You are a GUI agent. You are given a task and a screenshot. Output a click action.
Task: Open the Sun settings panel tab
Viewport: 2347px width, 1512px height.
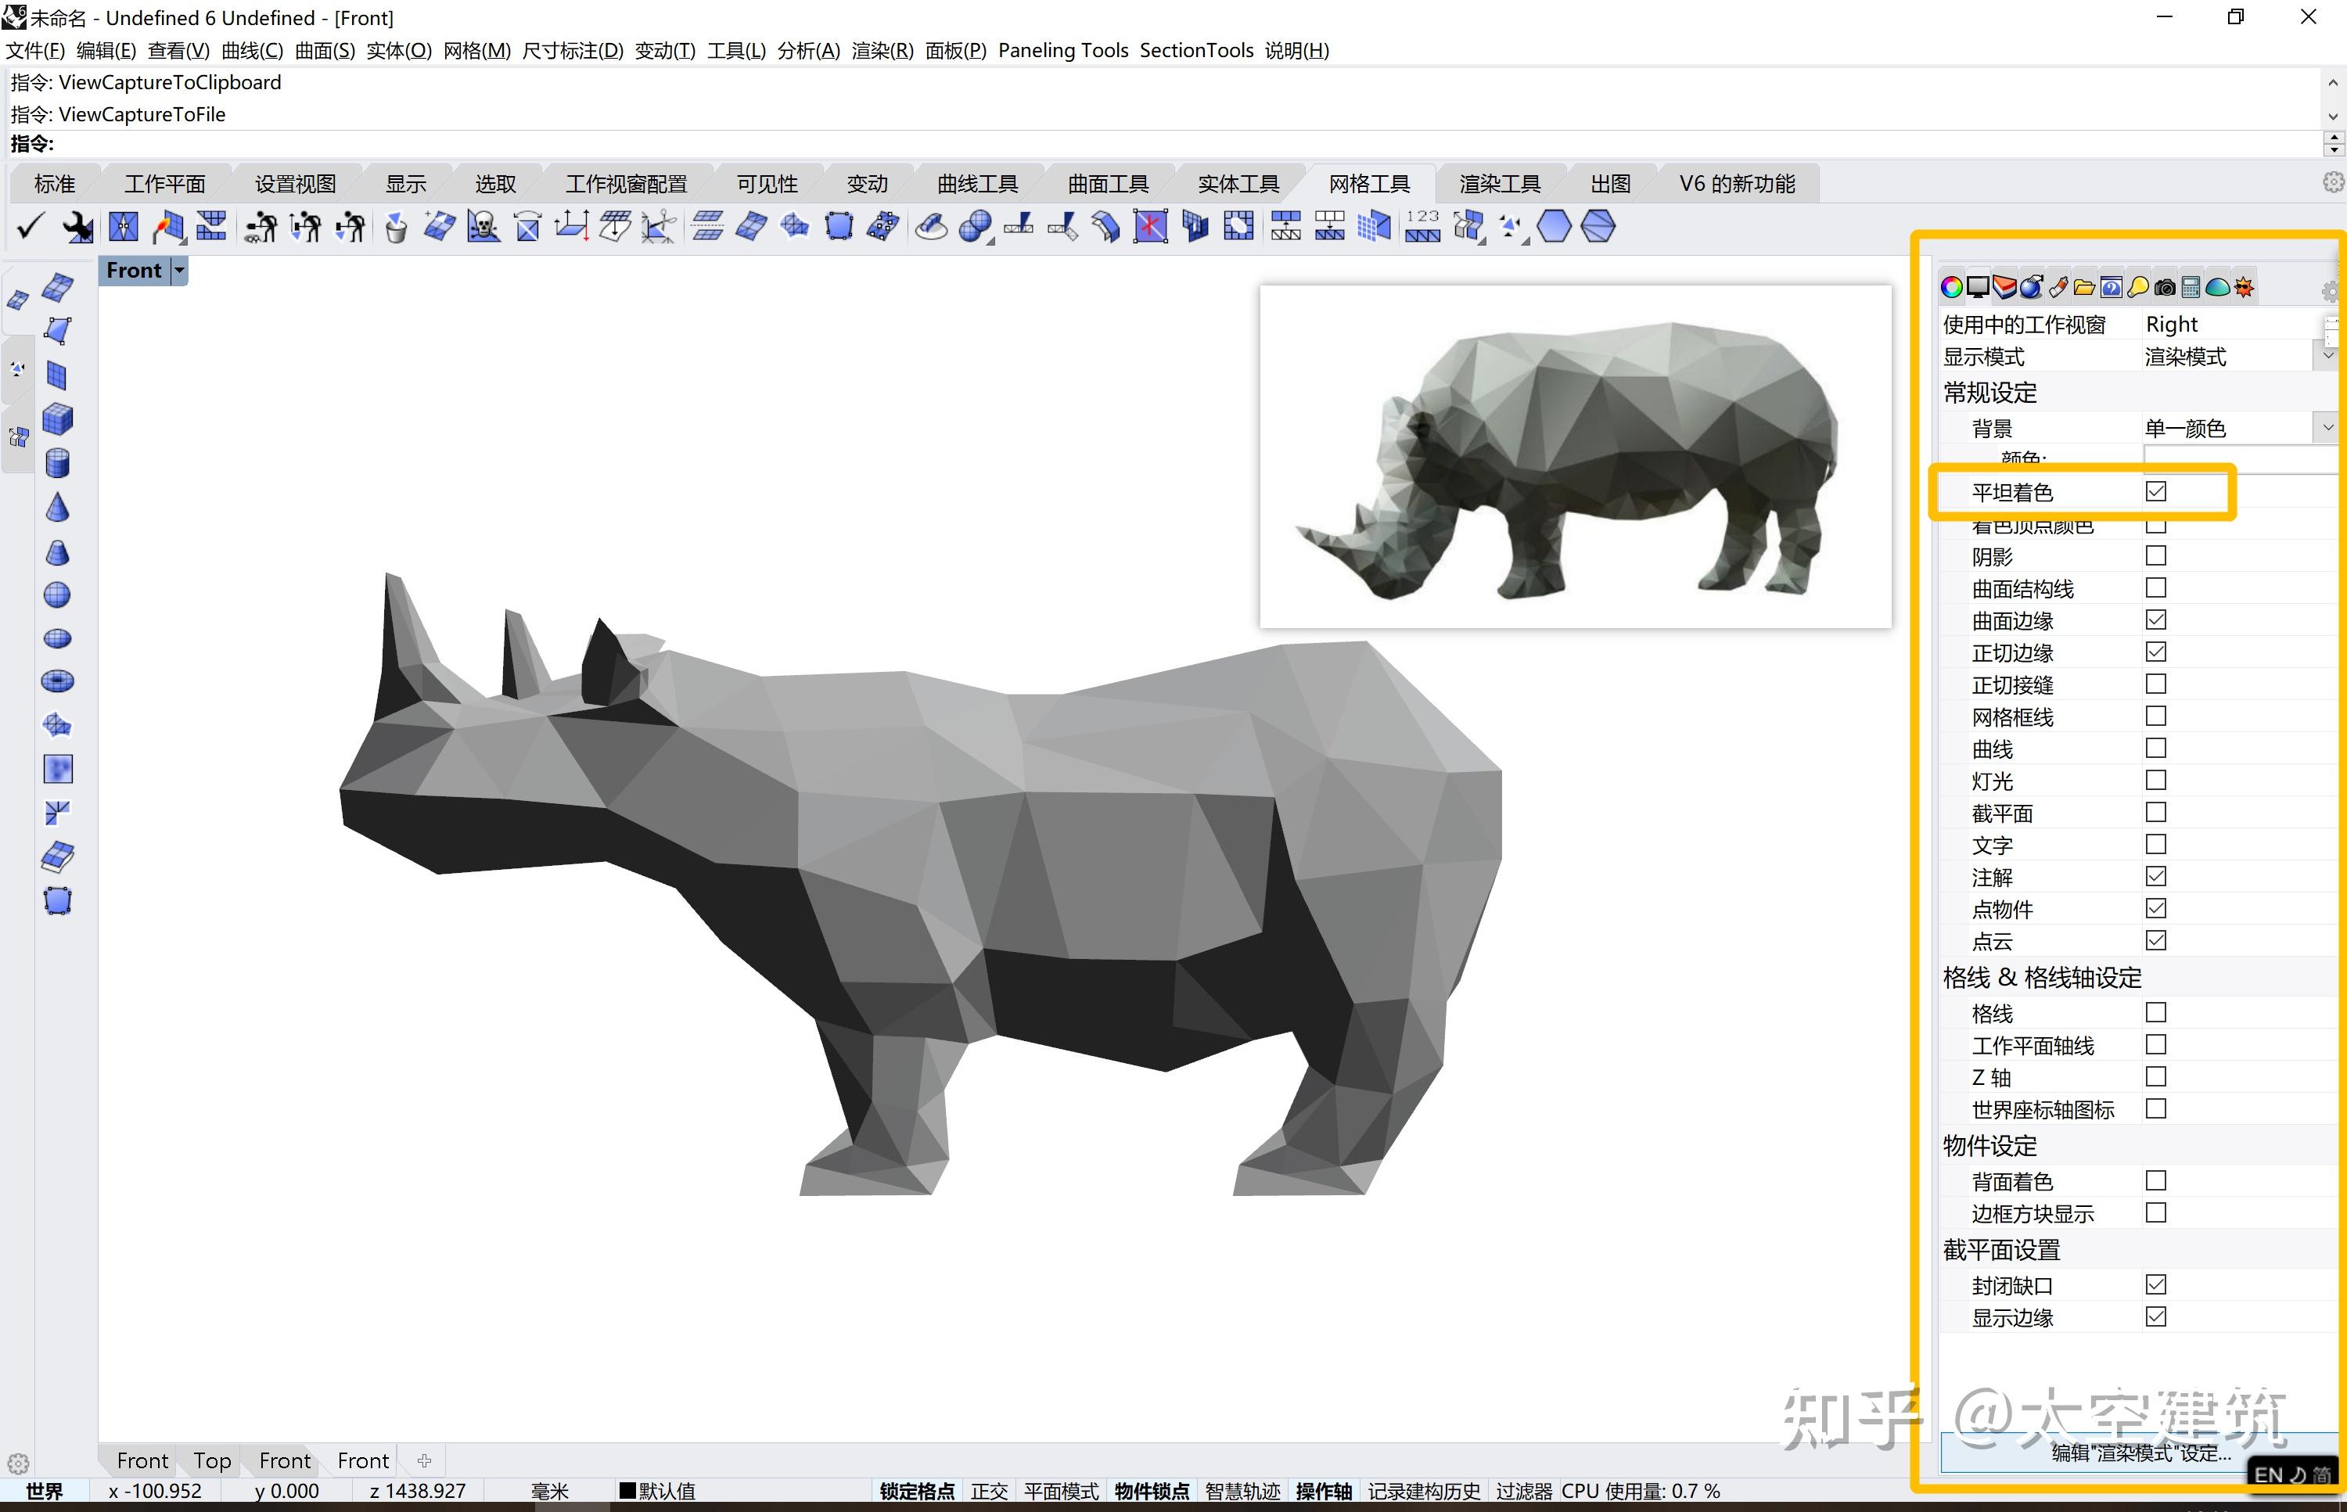point(2245,286)
